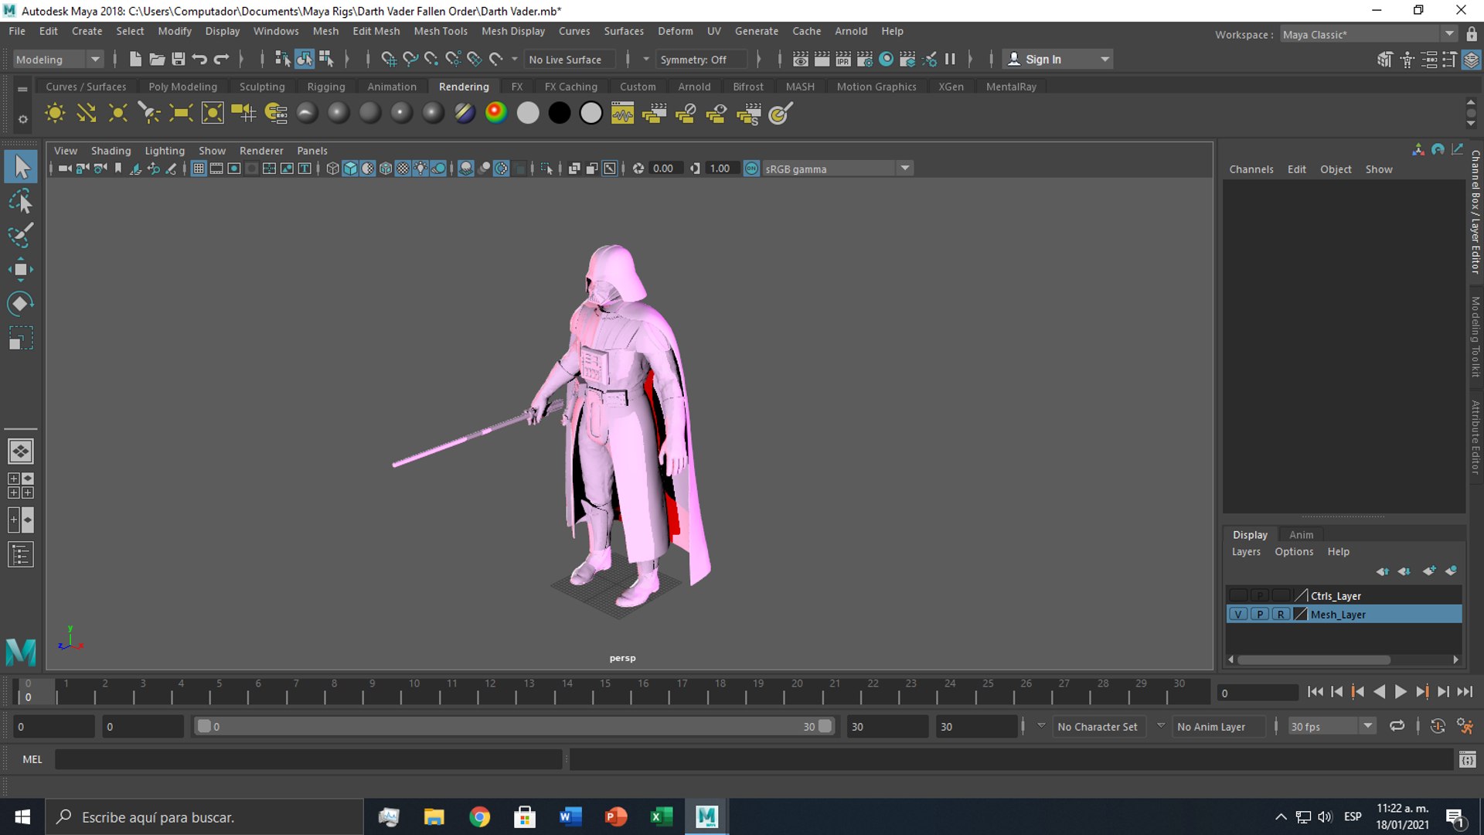Create a new scene file
This screenshot has height=835, width=1484.
pos(135,60)
